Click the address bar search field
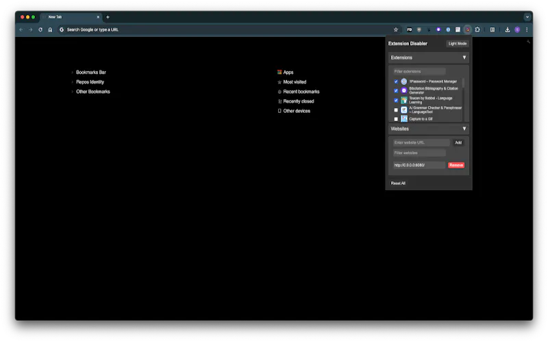Viewport: 548px width, 342px height. click(224, 29)
